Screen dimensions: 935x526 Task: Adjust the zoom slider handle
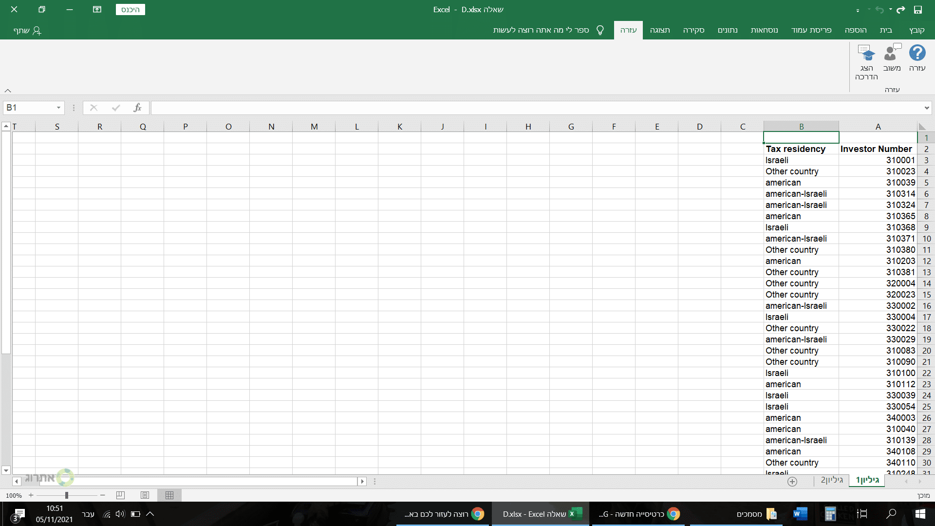pos(67,495)
